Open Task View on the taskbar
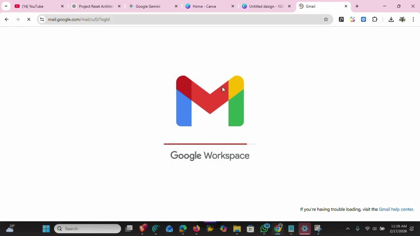Viewport: 420px width, 236px height. click(129, 228)
